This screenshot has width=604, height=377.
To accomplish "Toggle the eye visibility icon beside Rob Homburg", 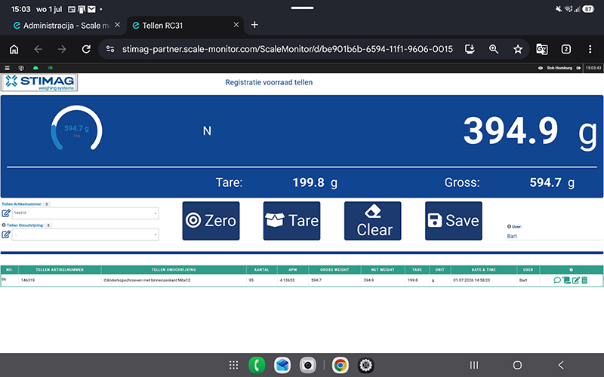I will click(541, 68).
